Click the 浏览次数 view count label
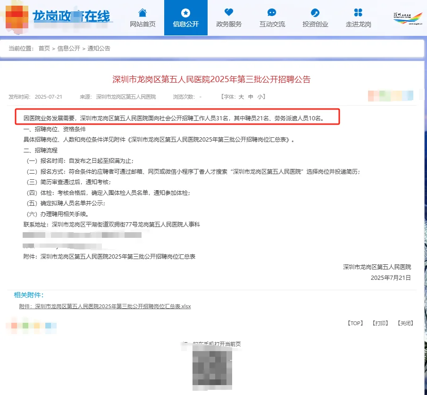Image resolution: width=427 pixels, height=395 pixels. [184, 97]
